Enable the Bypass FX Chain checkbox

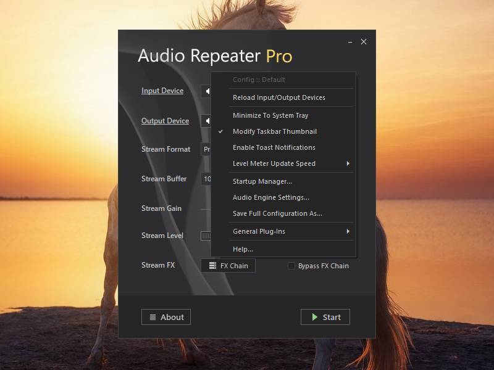(x=291, y=266)
